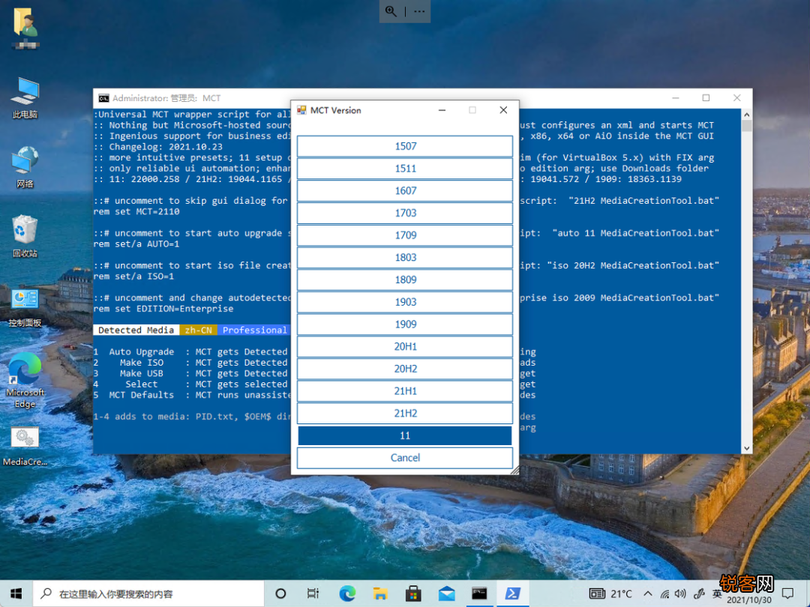Image resolution: width=810 pixels, height=607 pixels.
Task: Click the 'Detected Media' label in console
Action: click(136, 330)
